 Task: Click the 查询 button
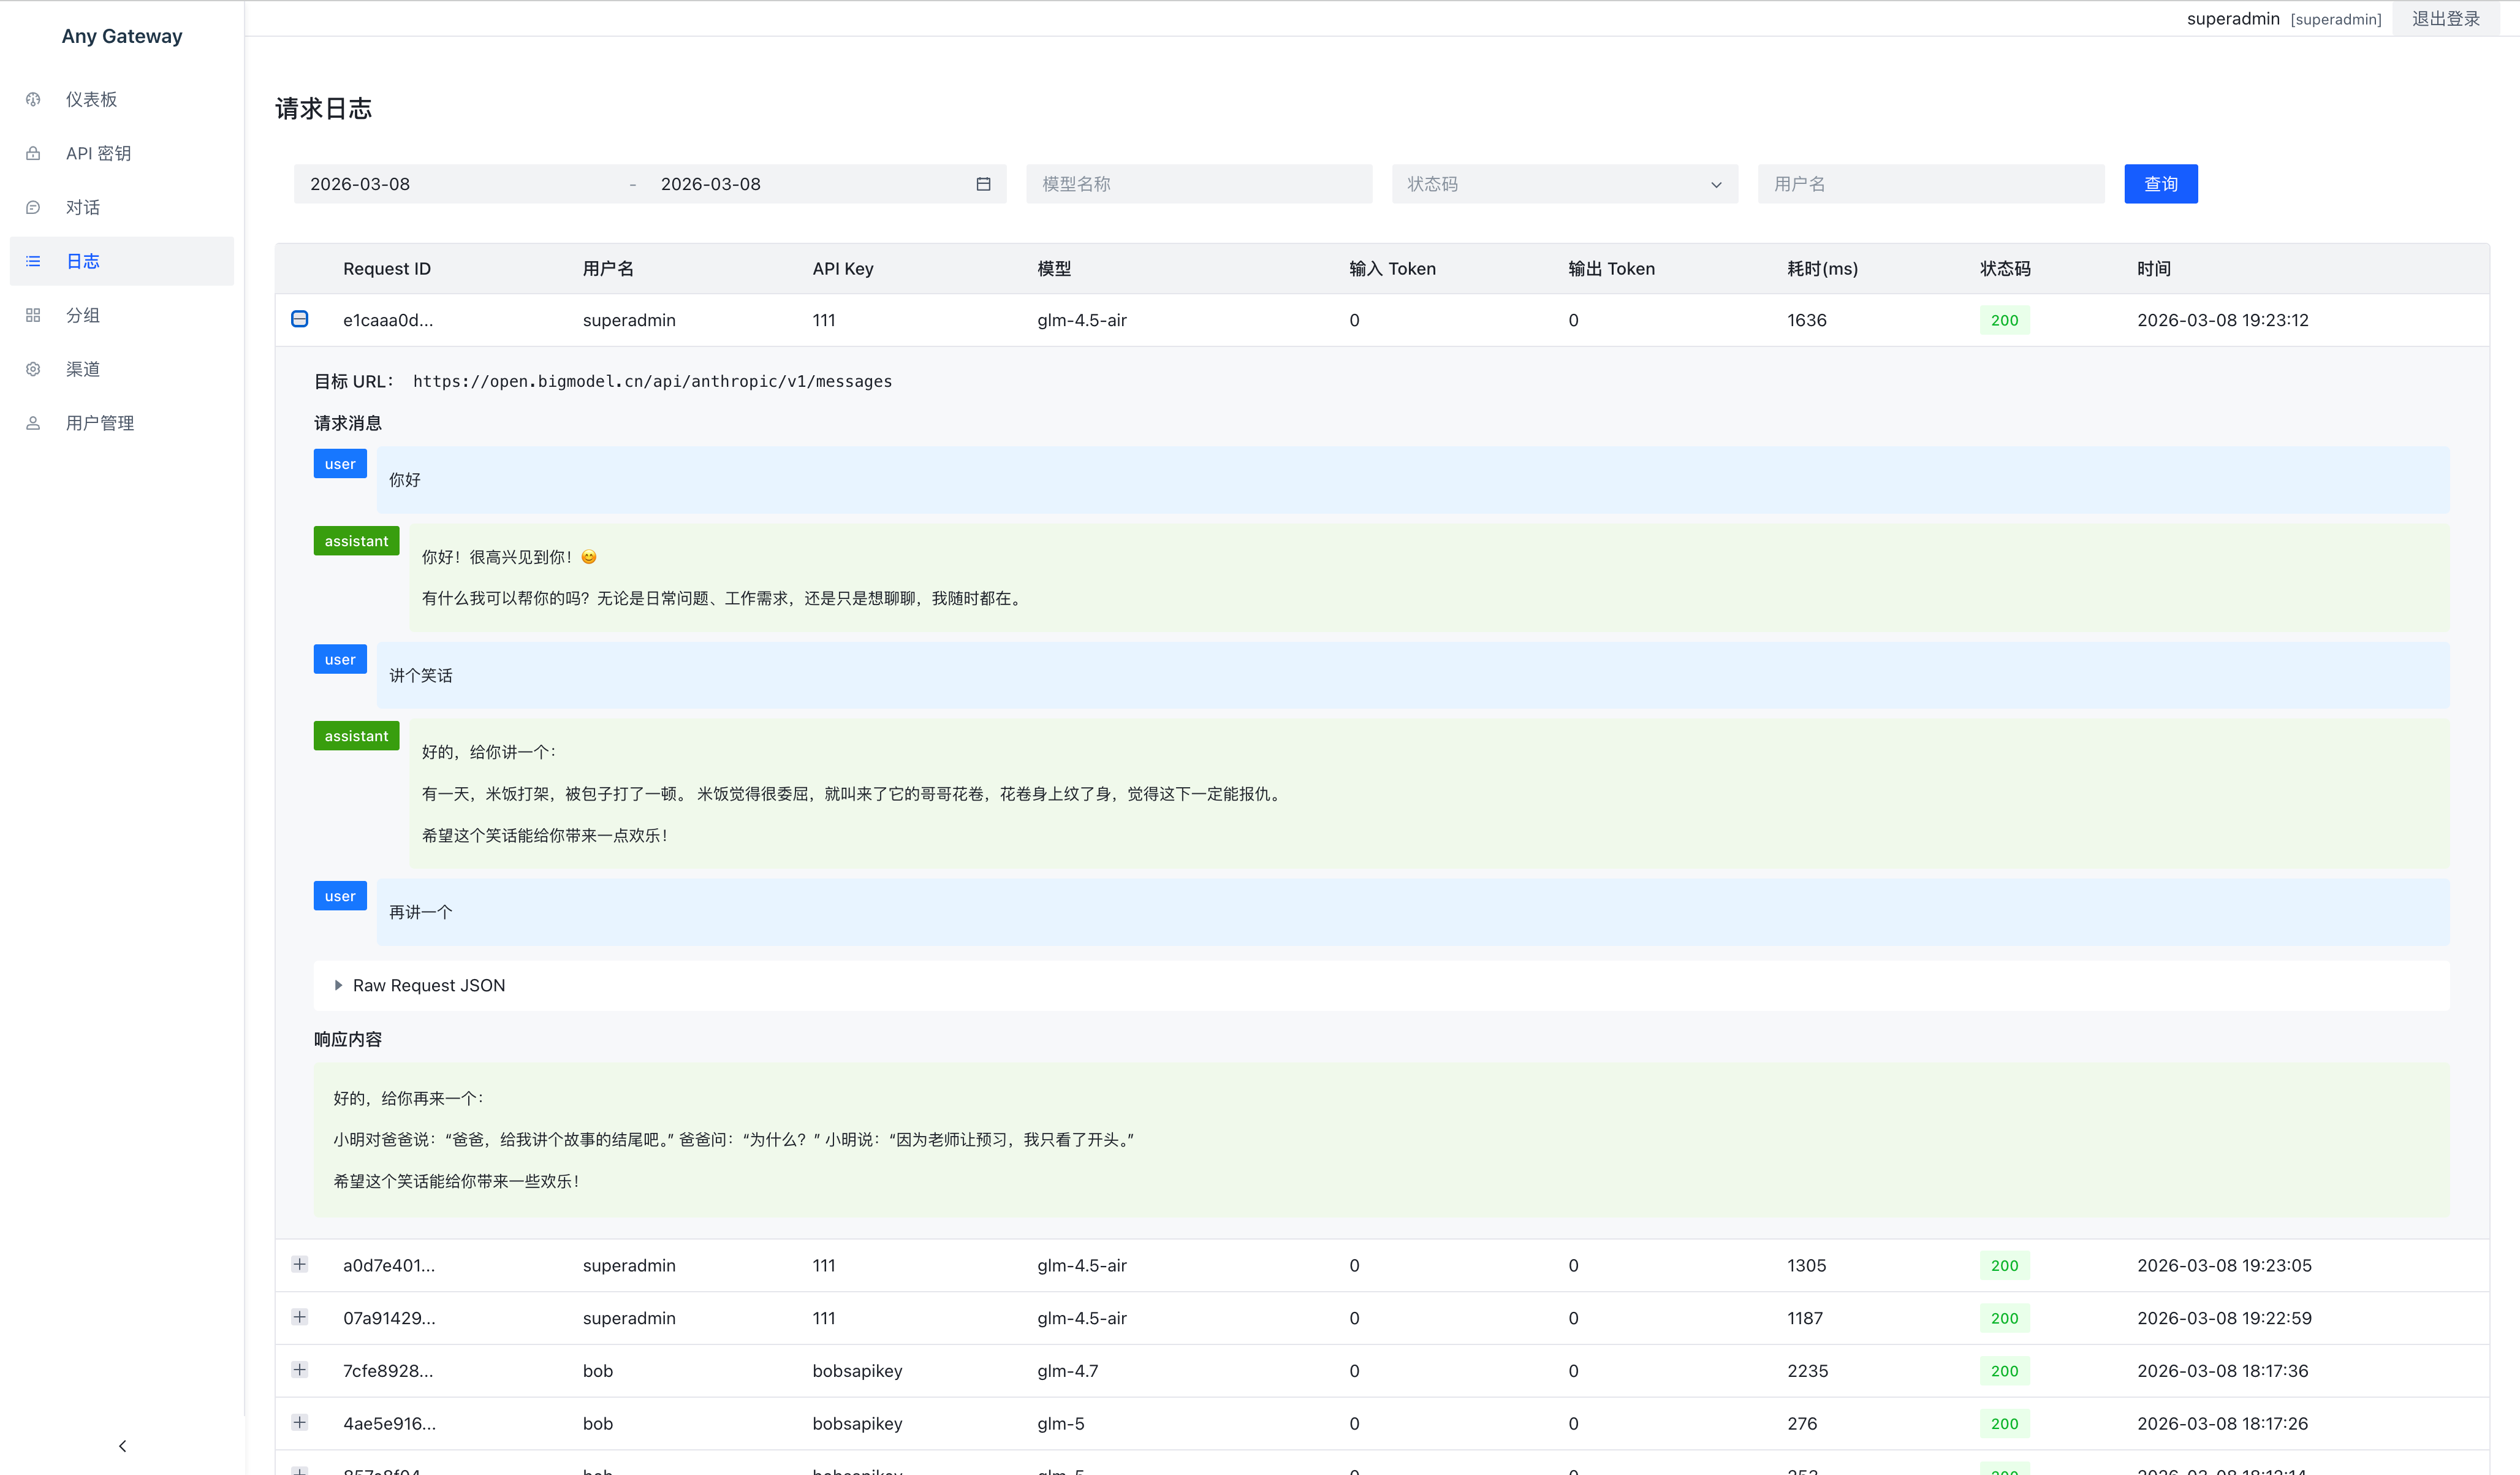click(2160, 184)
